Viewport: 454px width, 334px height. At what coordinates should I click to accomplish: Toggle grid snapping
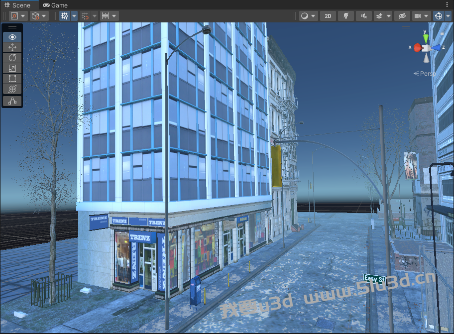[85, 16]
